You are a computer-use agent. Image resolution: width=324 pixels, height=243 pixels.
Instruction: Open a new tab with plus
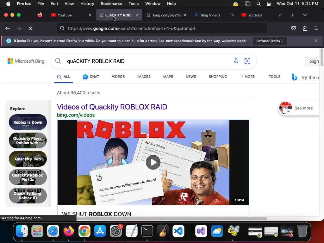point(292,15)
